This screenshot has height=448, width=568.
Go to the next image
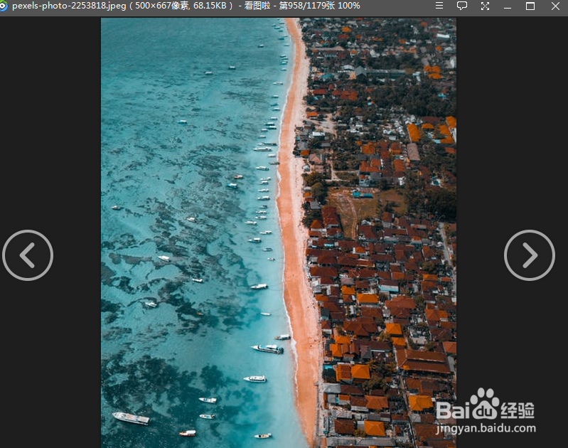pyautogui.click(x=529, y=255)
